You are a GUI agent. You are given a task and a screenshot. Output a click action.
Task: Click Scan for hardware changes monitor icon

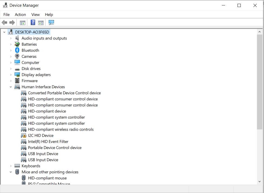51,22
